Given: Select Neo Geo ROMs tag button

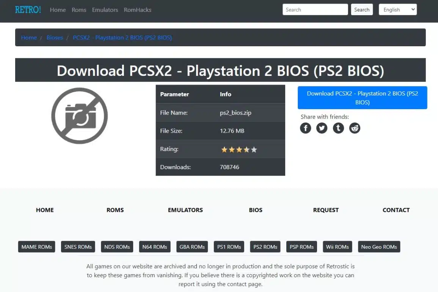Looking at the screenshot, I should coord(379,247).
